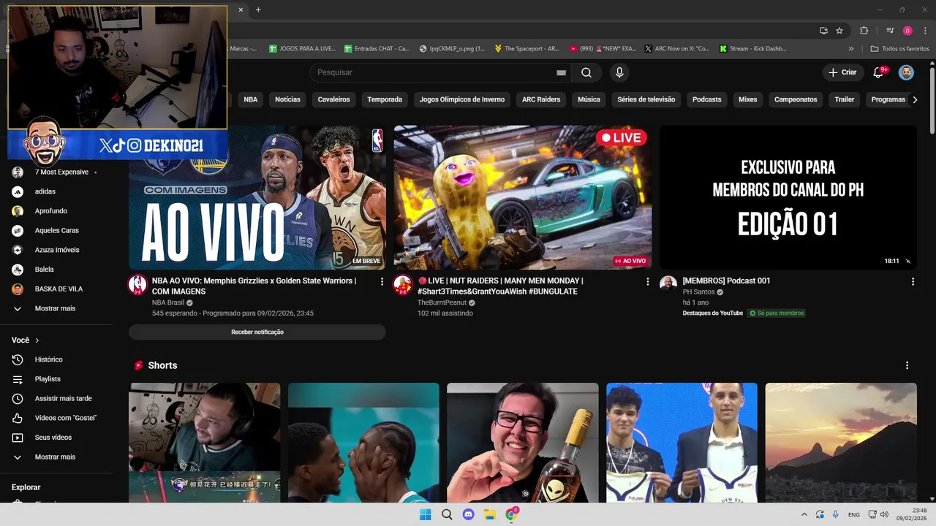Image resolution: width=936 pixels, height=526 pixels.
Task: Select the NBA filter chip
Action: [251, 99]
